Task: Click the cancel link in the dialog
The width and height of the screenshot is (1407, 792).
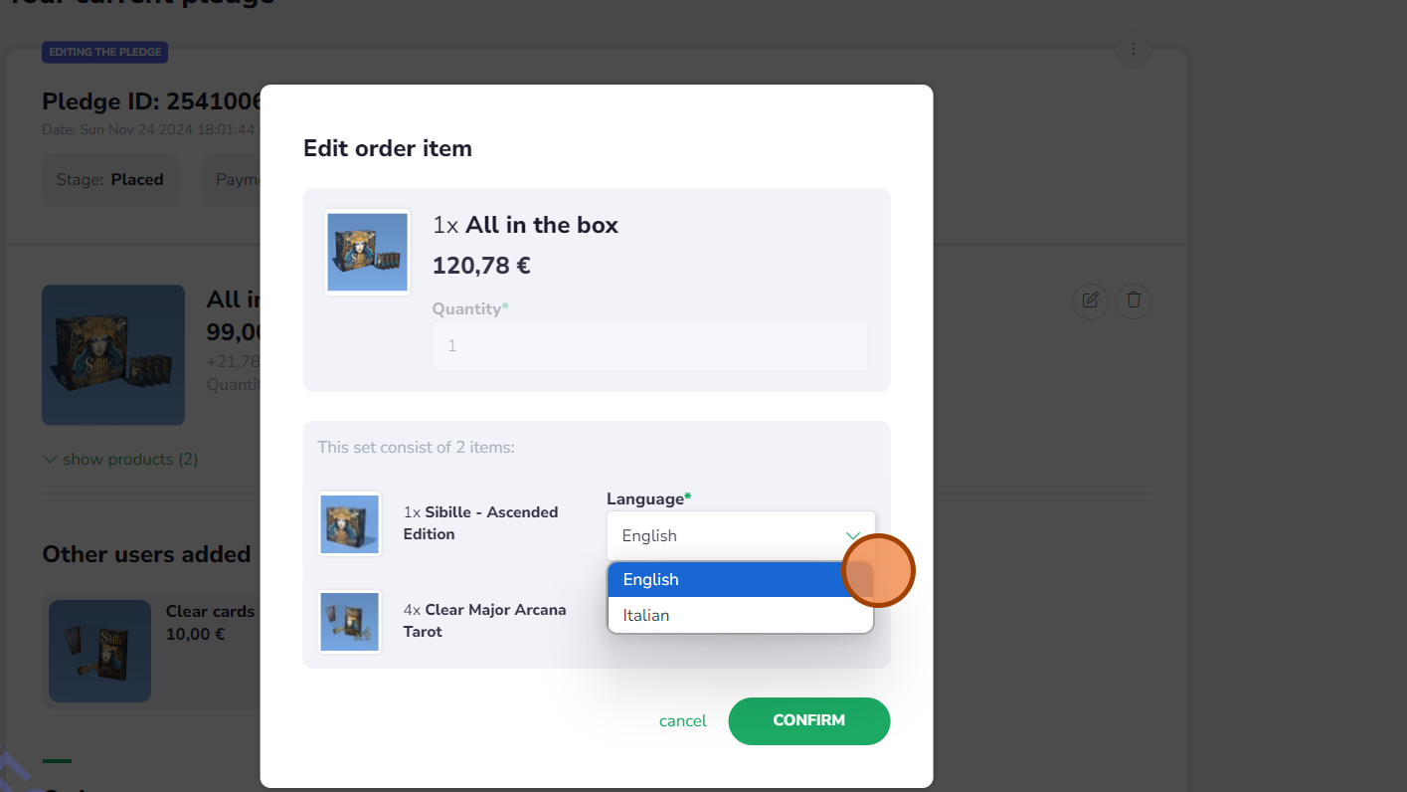Action: (682, 720)
